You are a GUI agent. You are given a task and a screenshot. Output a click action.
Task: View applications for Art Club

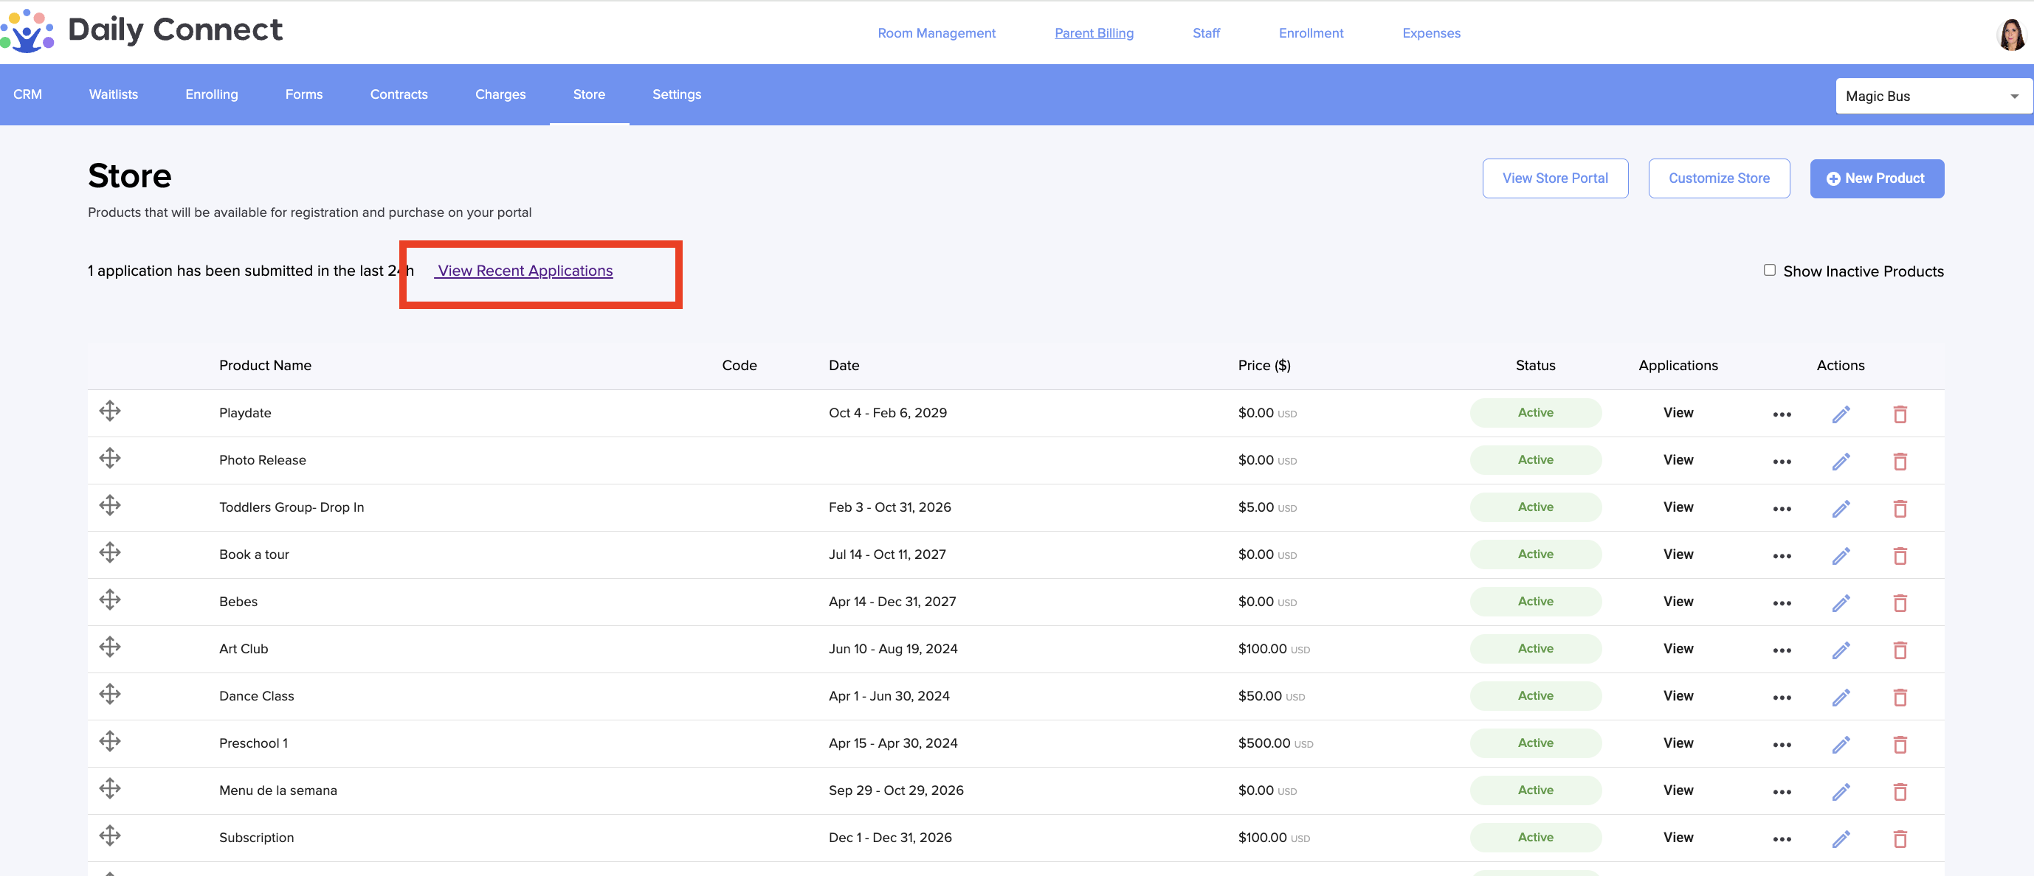[1678, 649]
